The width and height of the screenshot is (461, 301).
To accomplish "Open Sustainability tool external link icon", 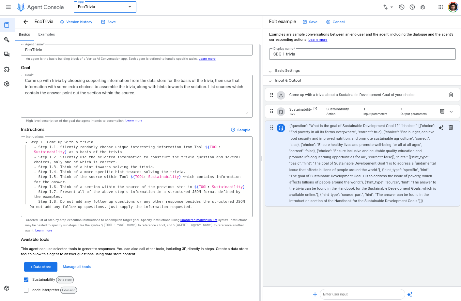I will click(315, 109).
